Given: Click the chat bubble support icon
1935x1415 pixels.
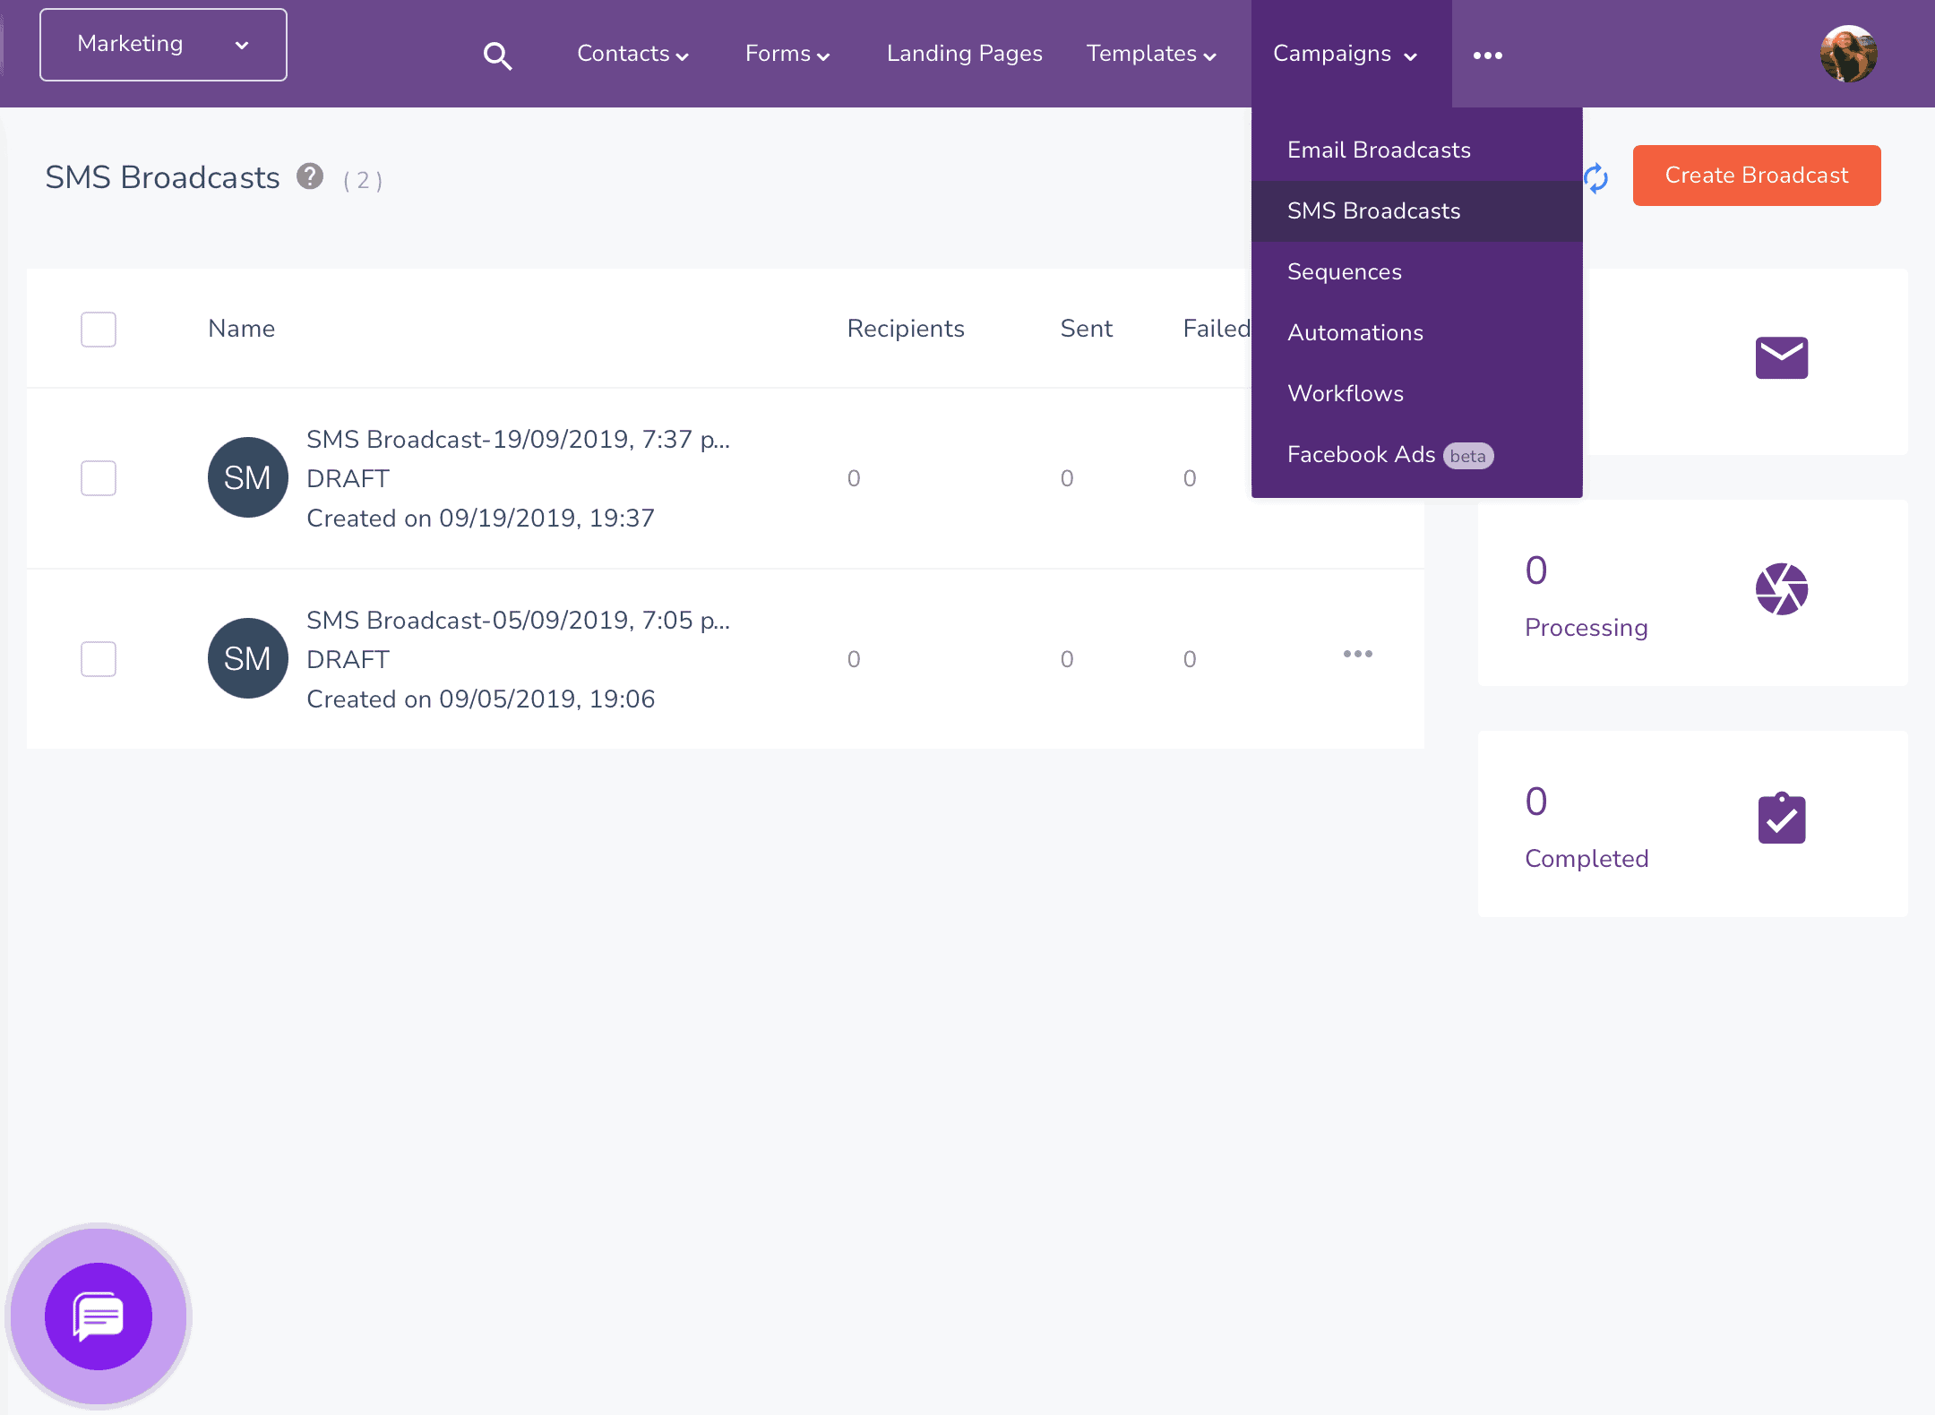Looking at the screenshot, I should (98, 1317).
